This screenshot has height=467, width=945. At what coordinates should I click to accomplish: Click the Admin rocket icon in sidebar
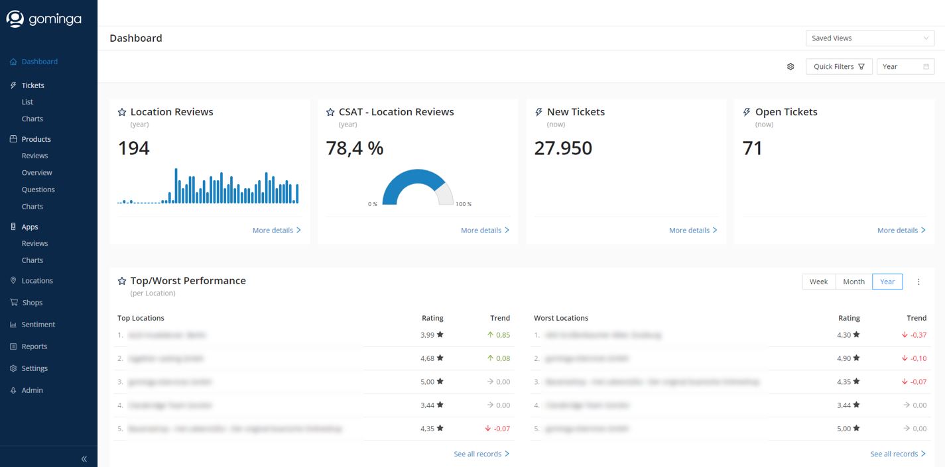pyautogui.click(x=13, y=390)
